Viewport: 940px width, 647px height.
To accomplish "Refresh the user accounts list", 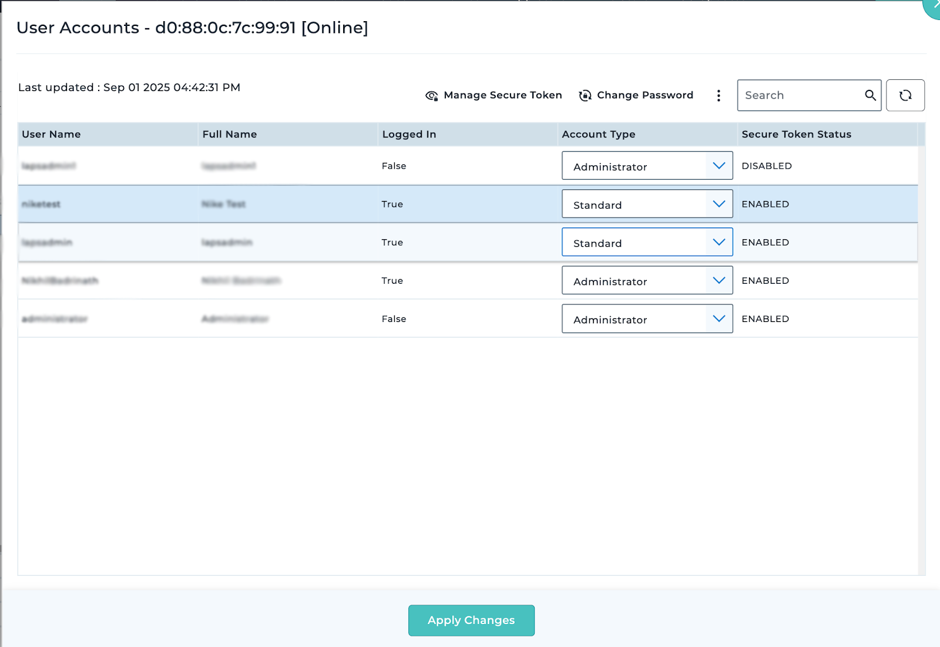I will click(x=905, y=95).
